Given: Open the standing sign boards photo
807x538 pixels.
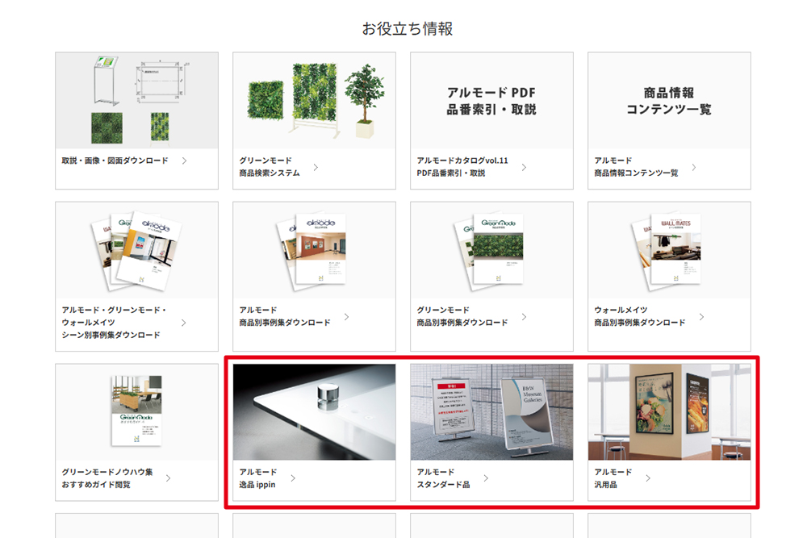Looking at the screenshot, I should (x=491, y=411).
